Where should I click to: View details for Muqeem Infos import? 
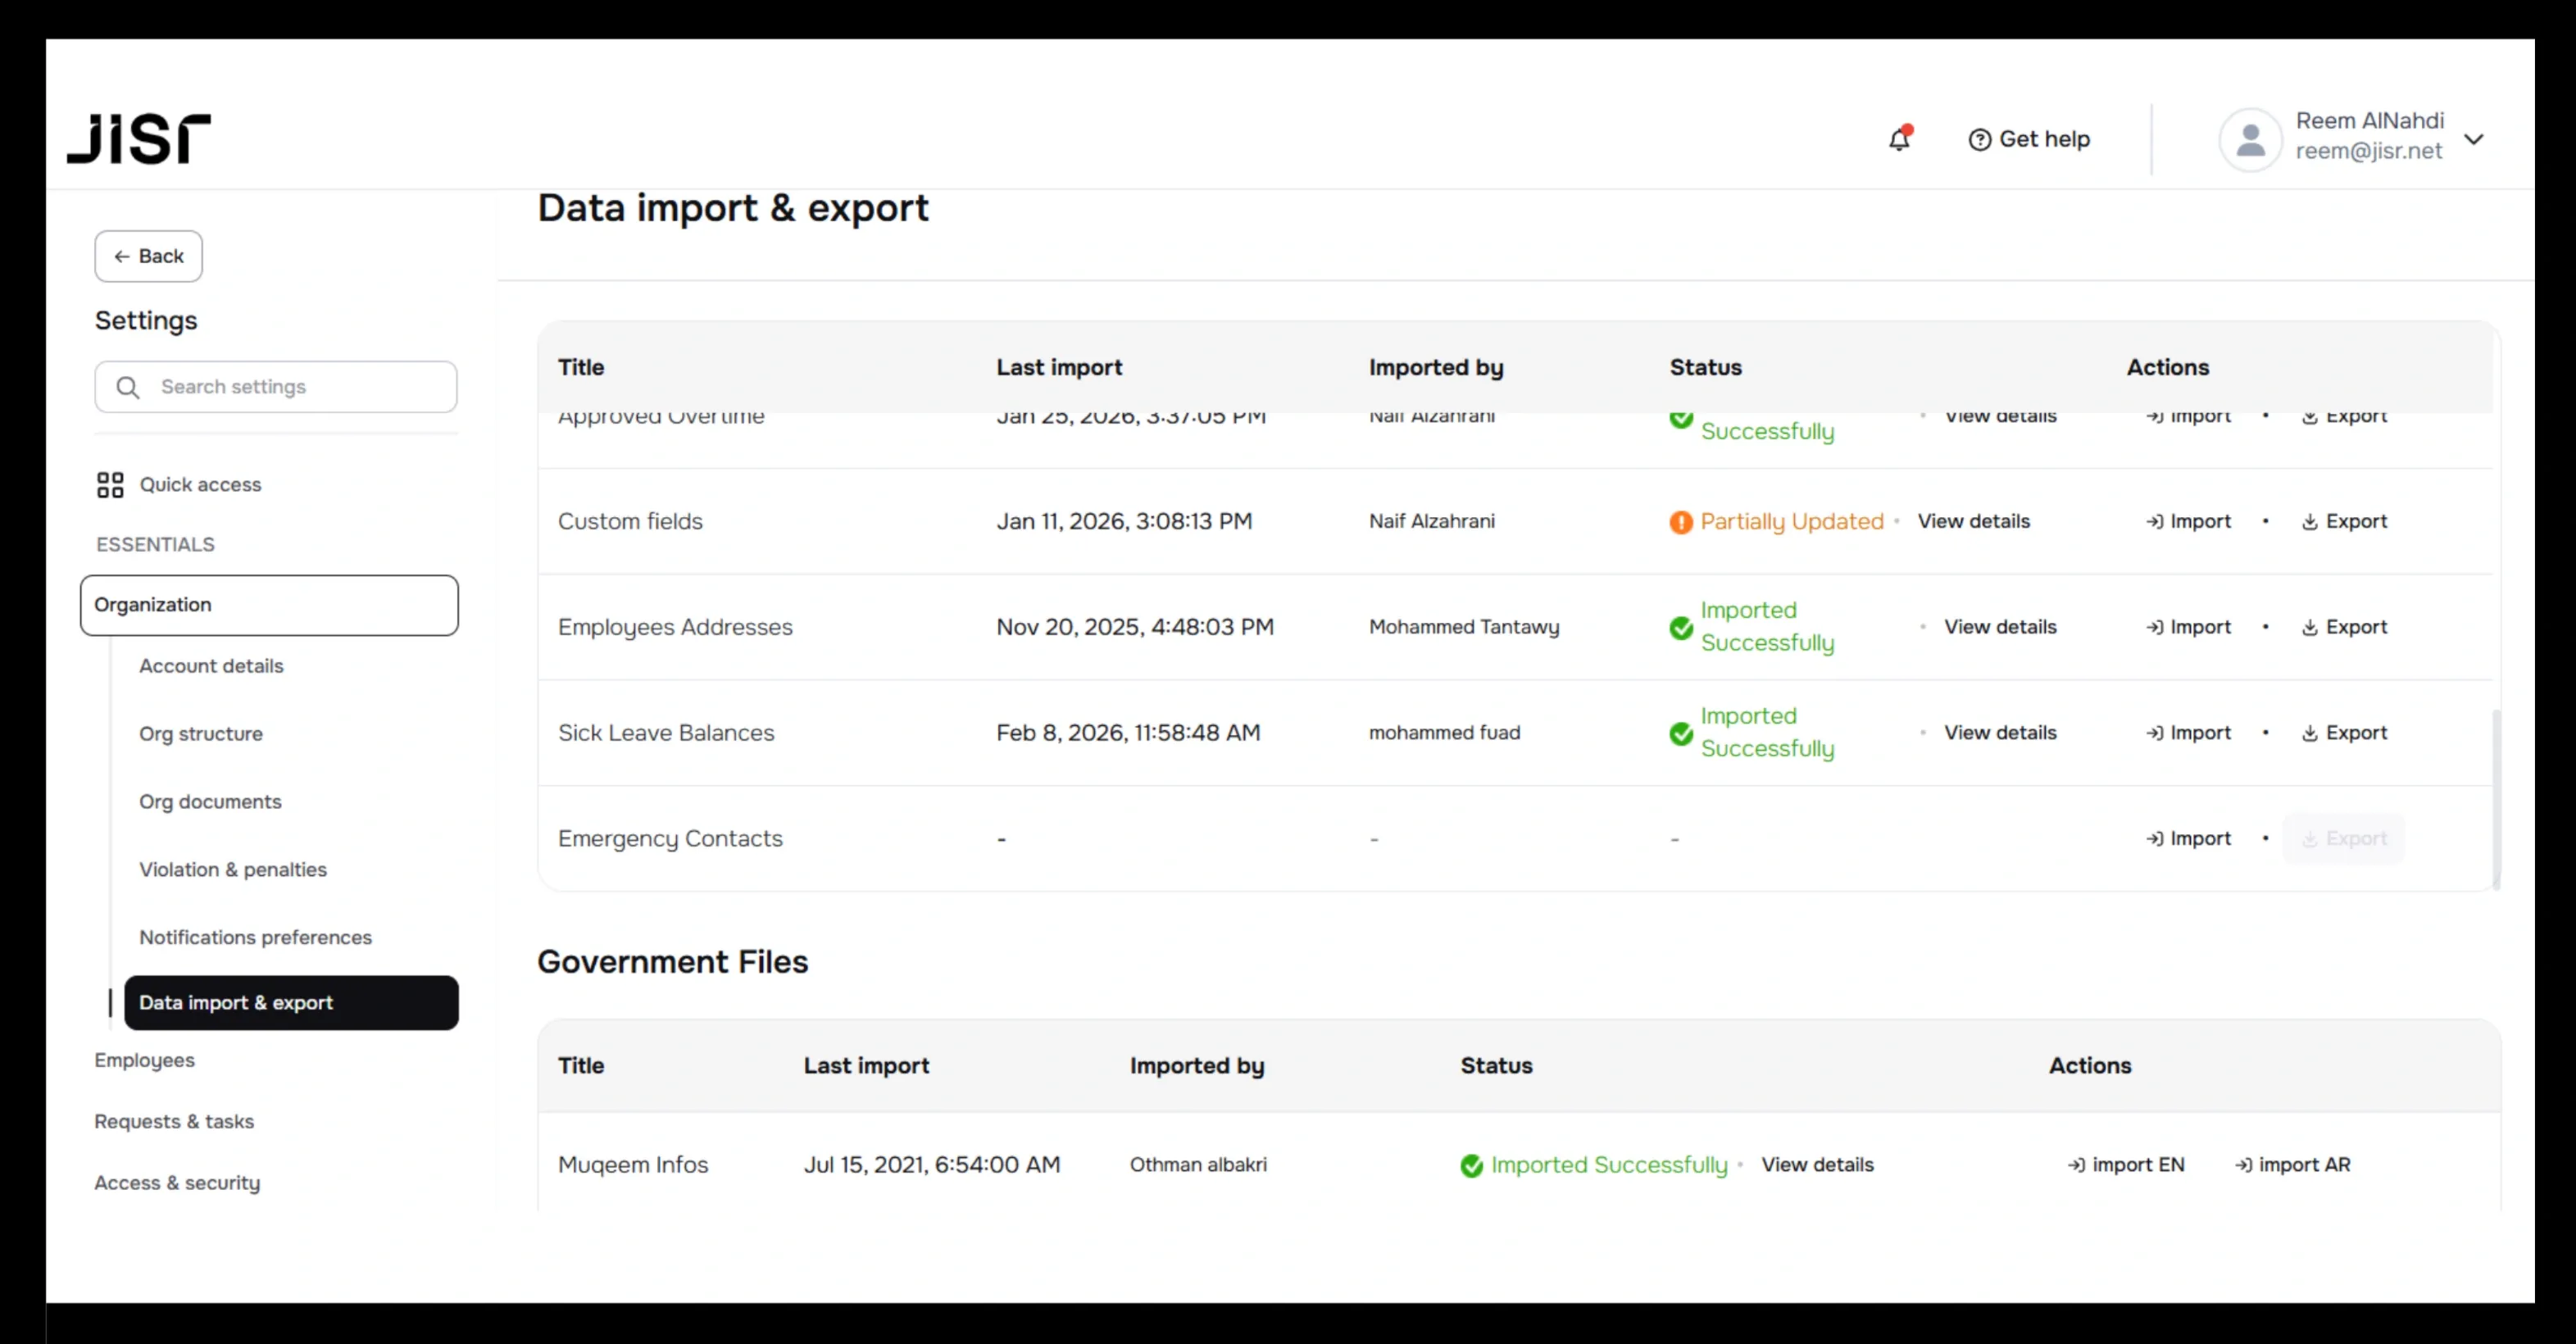coord(1817,1164)
